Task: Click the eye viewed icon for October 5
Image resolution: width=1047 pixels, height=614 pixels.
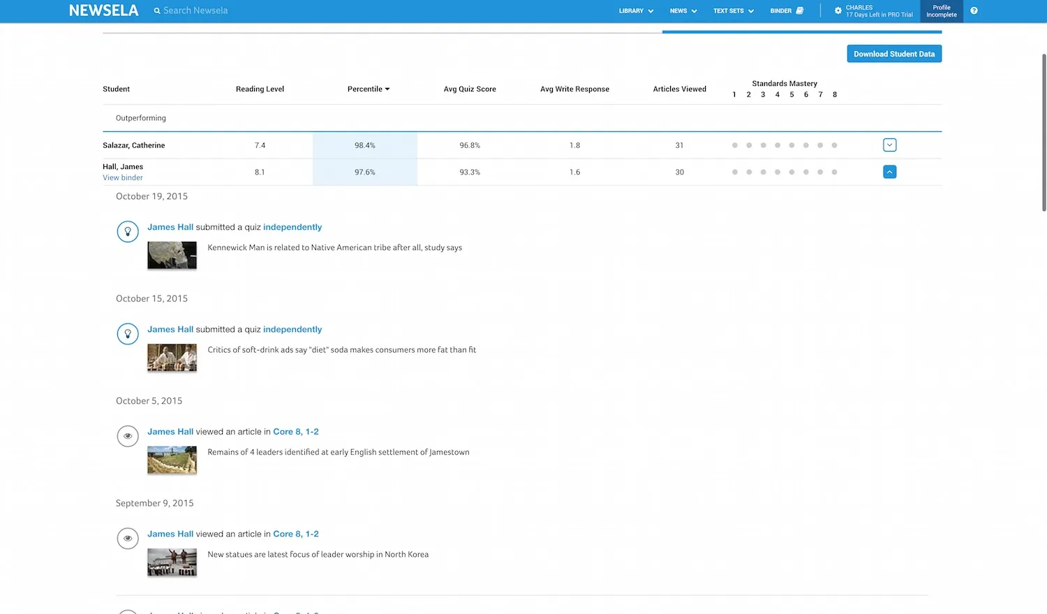Action: pyautogui.click(x=128, y=436)
